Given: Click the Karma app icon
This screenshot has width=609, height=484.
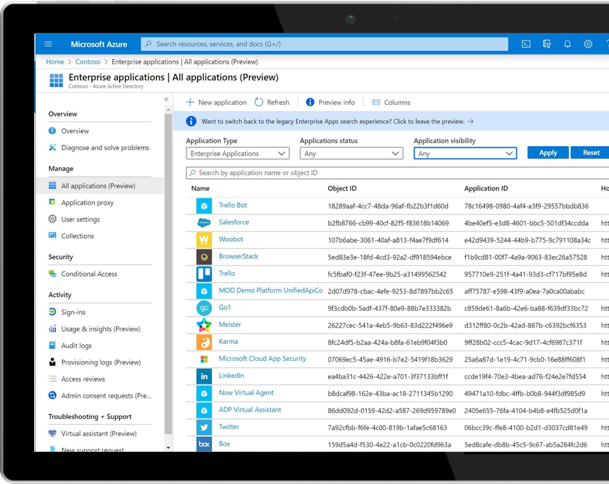Looking at the screenshot, I should [204, 342].
